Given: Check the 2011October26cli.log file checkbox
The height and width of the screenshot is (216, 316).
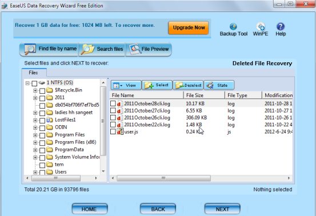Looking at the screenshot, I should [x=113, y=118].
